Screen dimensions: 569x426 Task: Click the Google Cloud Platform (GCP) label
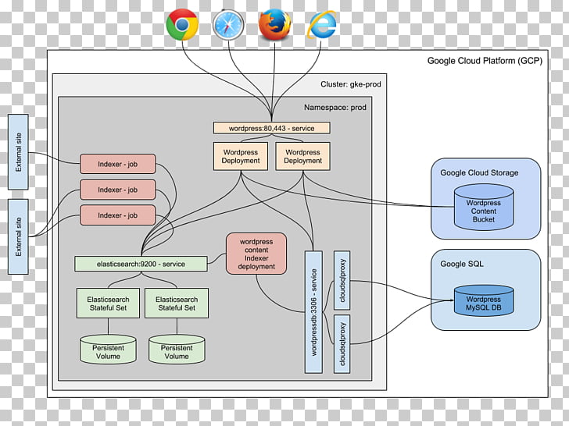(x=482, y=61)
